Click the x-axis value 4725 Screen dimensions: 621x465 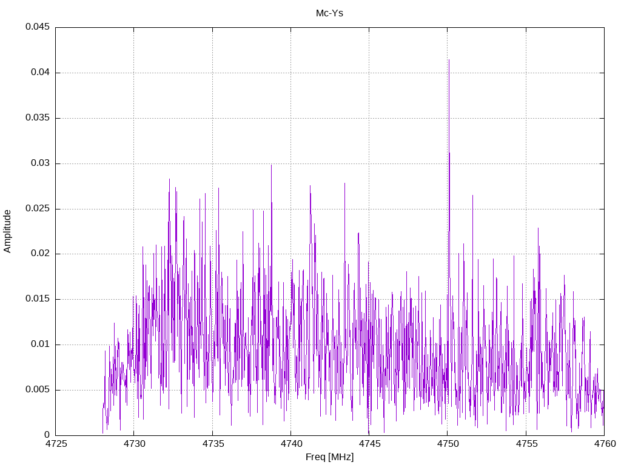55,444
